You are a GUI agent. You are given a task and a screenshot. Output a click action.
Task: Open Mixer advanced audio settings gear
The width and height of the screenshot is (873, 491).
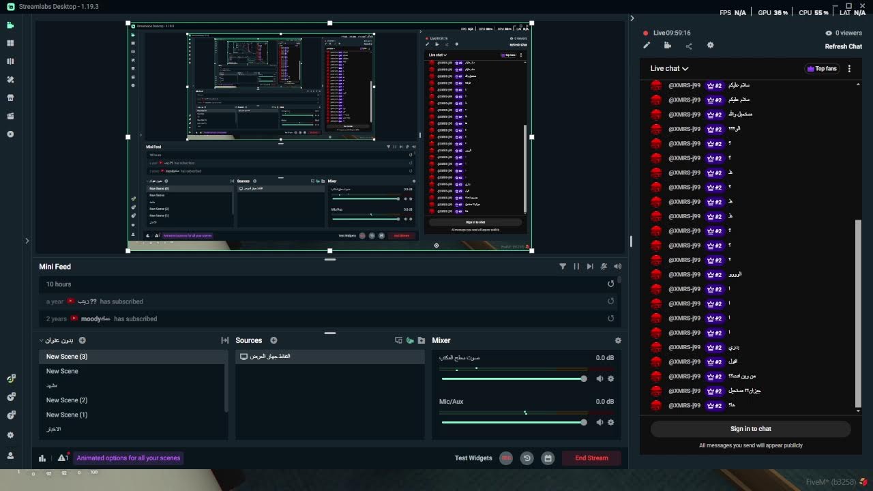point(618,340)
